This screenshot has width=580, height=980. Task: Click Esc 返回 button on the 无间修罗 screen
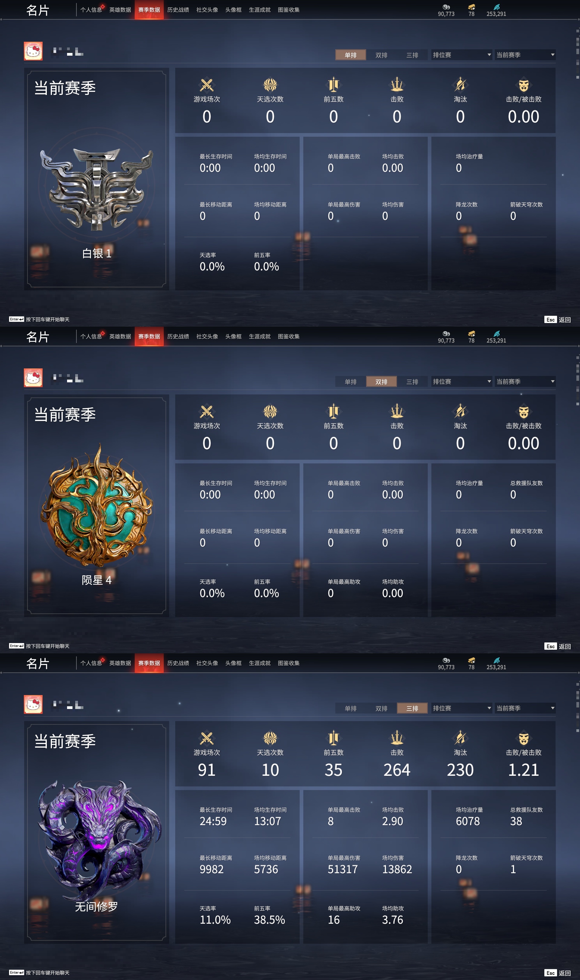pyautogui.click(x=558, y=973)
